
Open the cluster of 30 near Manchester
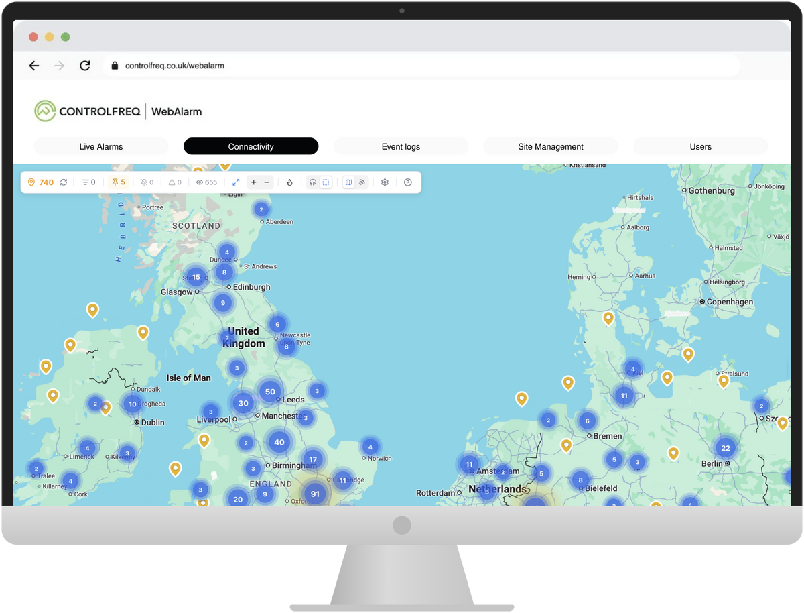[x=243, y=403]
